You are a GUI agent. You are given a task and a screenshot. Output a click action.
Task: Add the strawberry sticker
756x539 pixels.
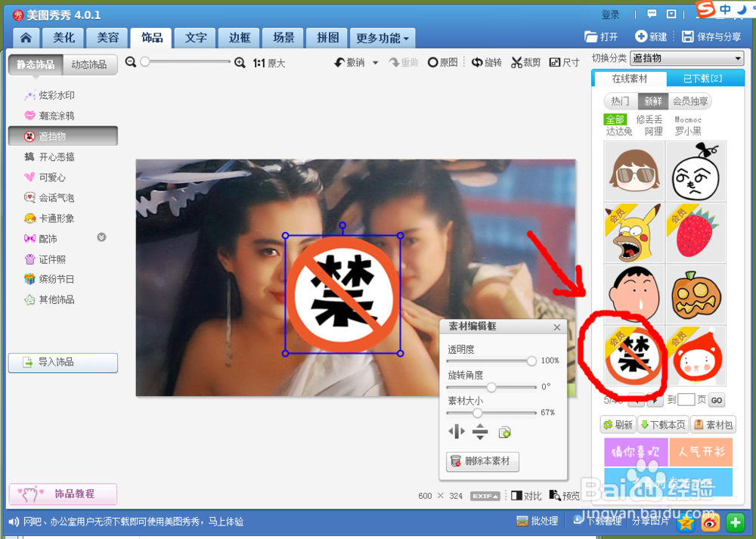[696, 232]
